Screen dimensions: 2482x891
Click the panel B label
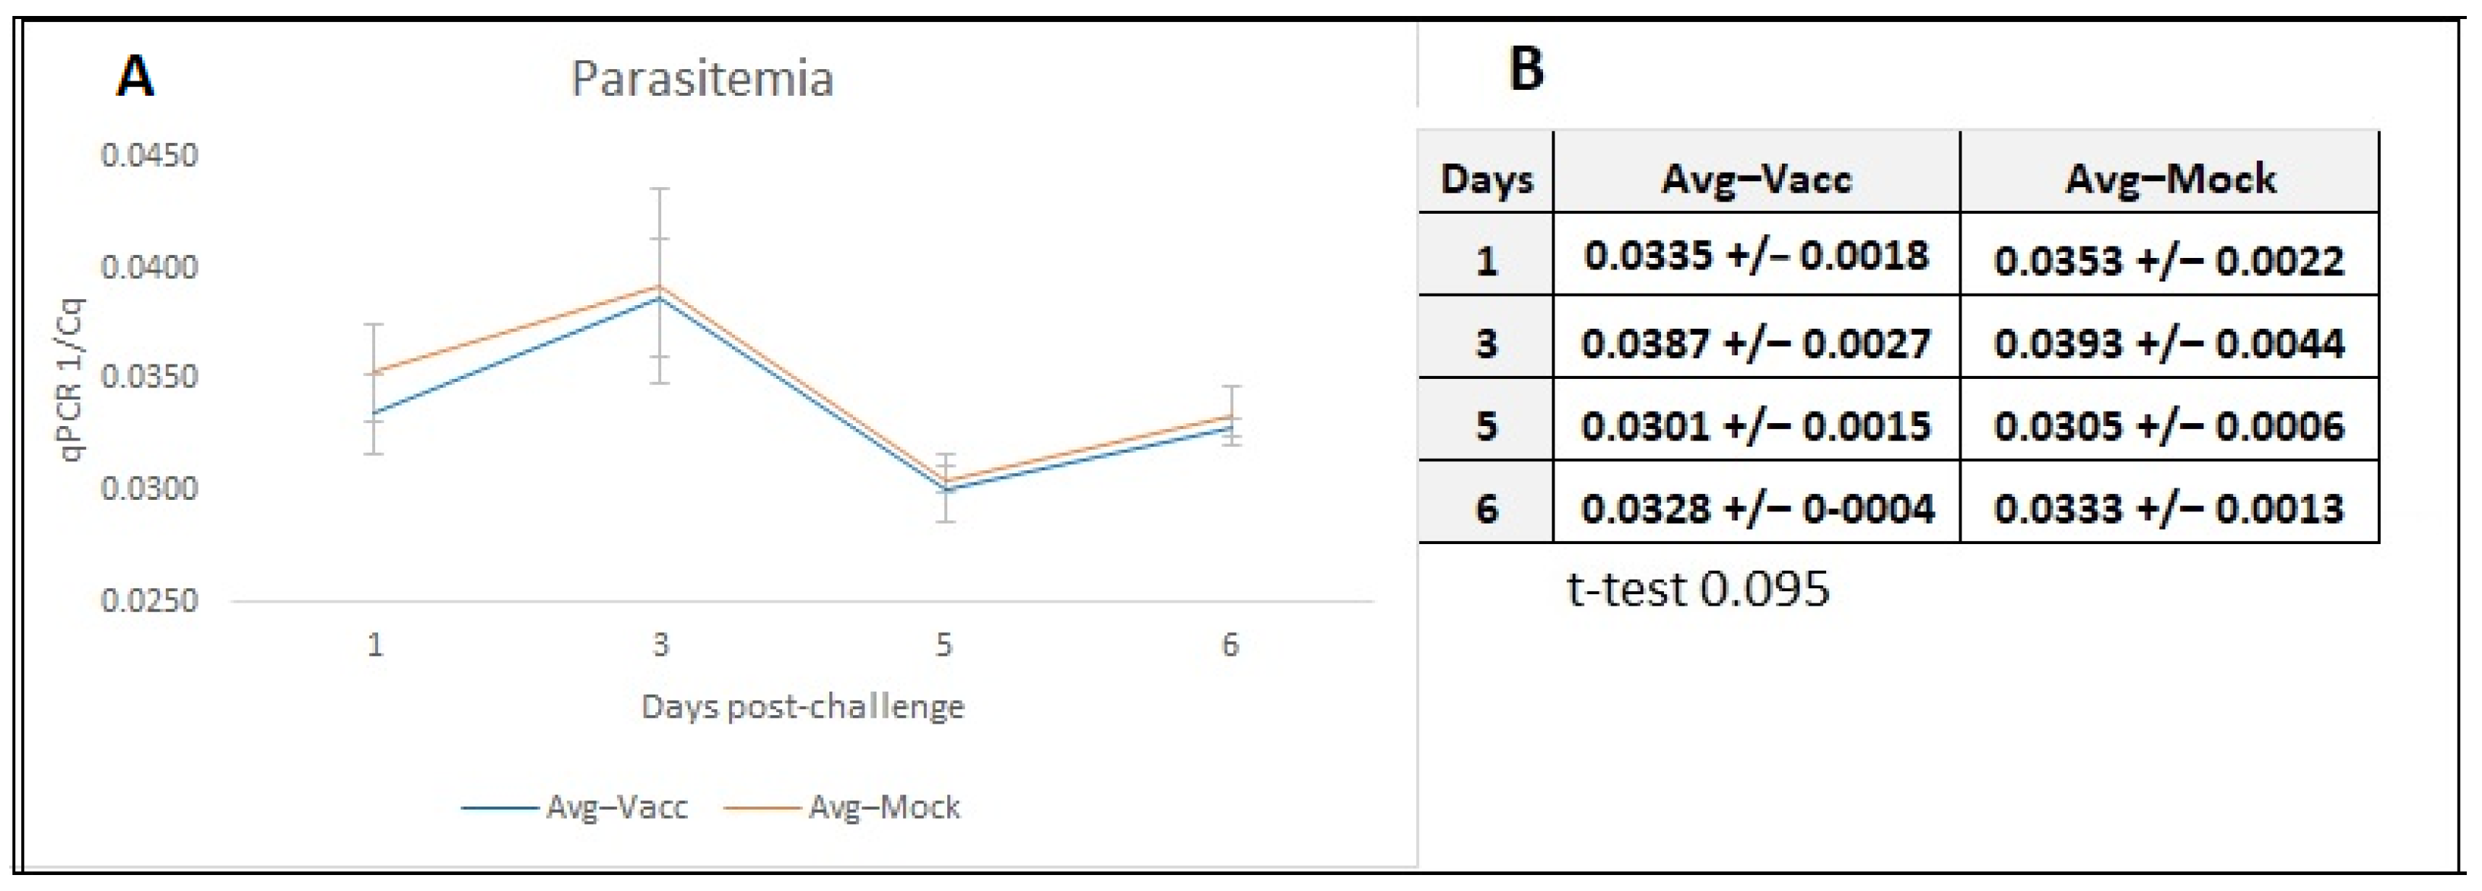pyautogui.click(x=1526, y=69)
